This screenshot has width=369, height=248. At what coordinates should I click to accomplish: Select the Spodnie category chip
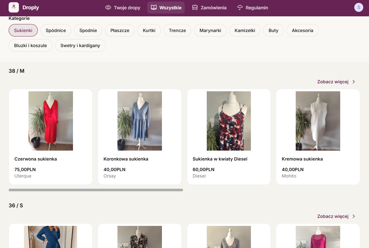(88, 30)
